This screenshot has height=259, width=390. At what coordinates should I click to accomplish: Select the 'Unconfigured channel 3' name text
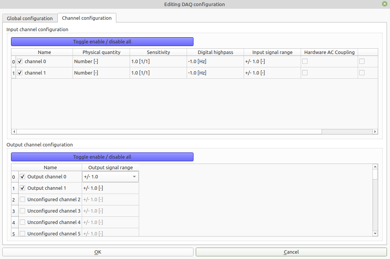[x=54, y=211]
